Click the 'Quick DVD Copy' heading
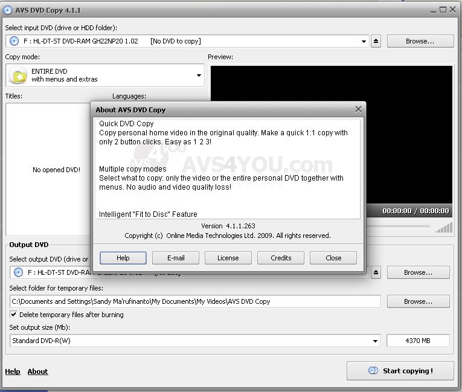Image resolution: width=462 pixels, height=392 pixels. click(126, 123)
